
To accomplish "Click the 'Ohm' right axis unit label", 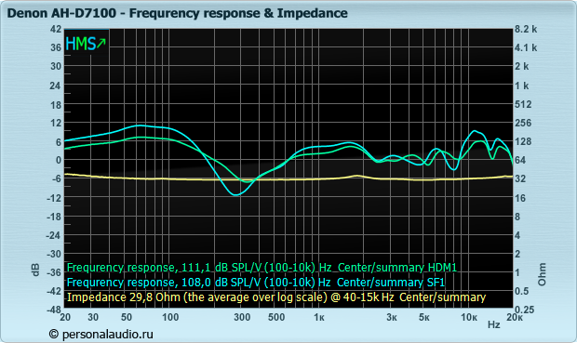I will pos(542,274).
